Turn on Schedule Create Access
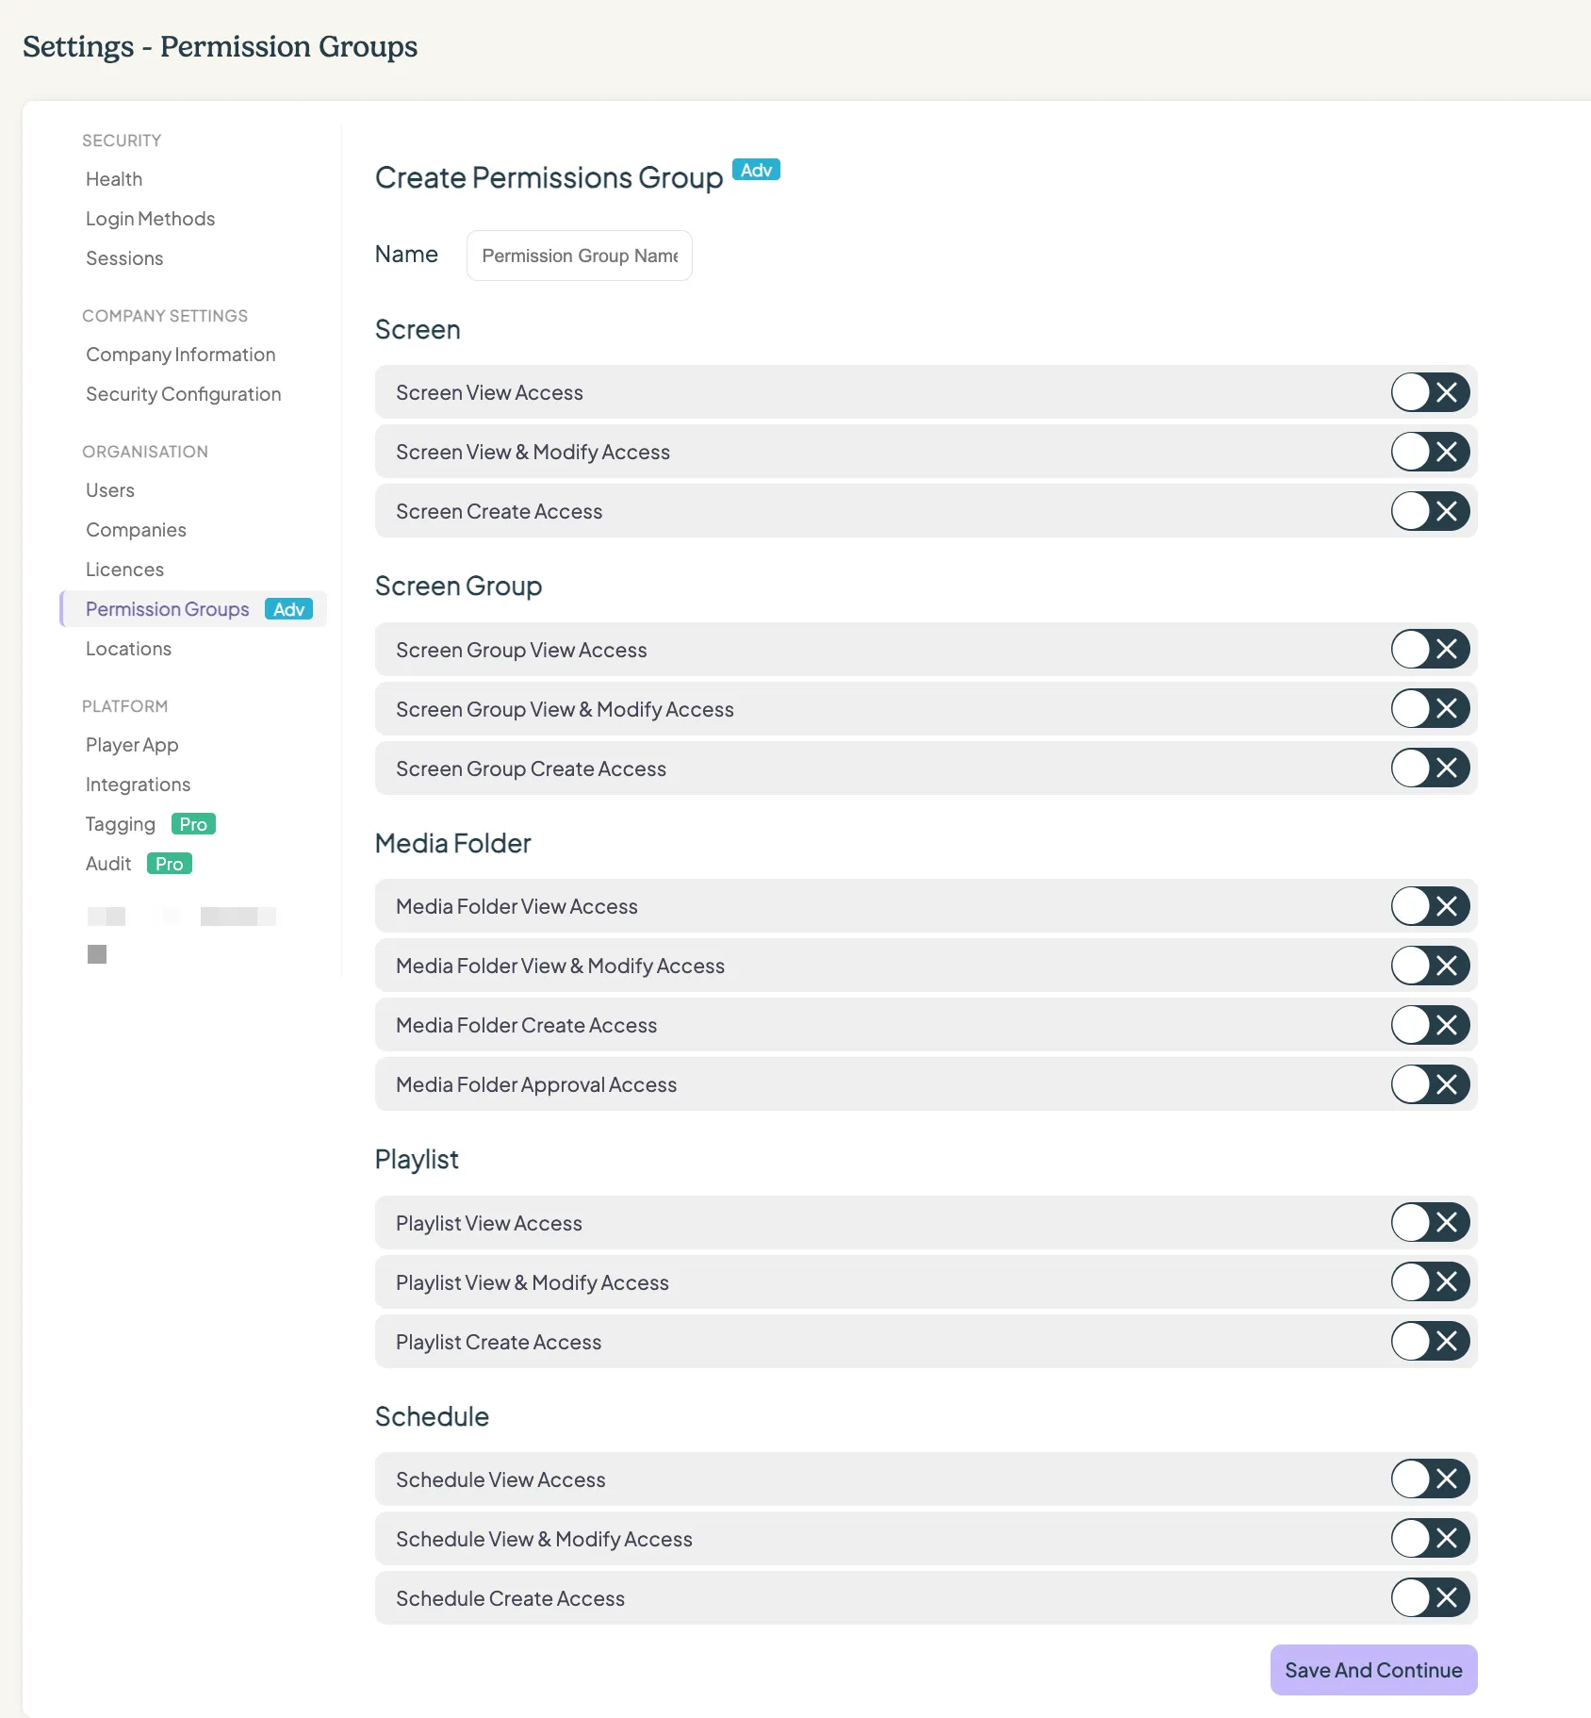This screenshot has width=1591, height=1718. coord(1430,1597)
